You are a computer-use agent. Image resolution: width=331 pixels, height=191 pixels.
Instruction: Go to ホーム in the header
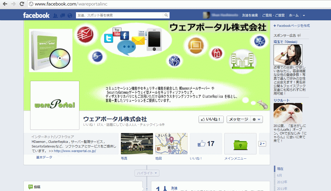(x=294, y=15)
